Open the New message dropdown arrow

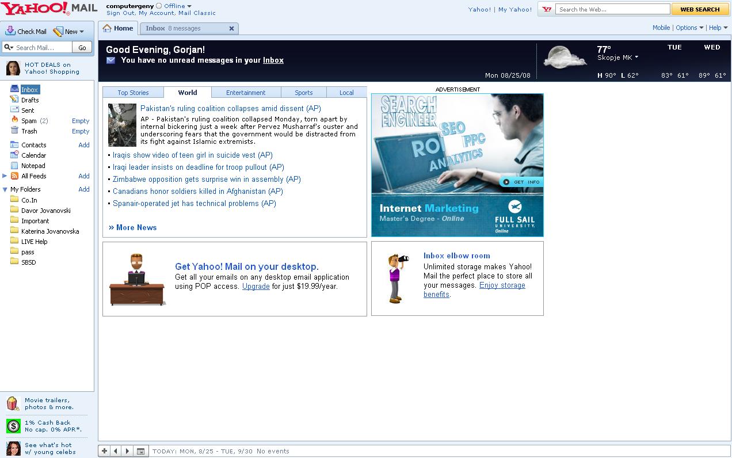coord(82,32)
